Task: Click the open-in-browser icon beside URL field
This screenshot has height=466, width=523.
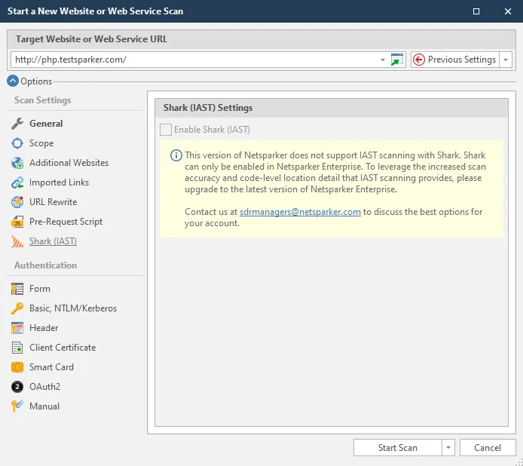Action: click(x=397, y=60)
